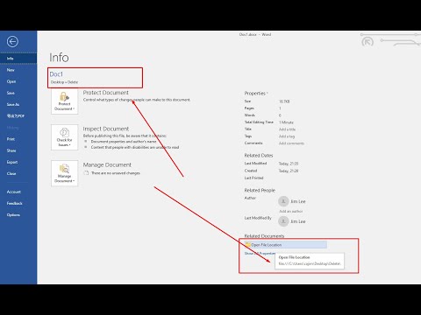Select Info in the backstage sidebar
Viewport: 421px width, 315px height.
18,59
